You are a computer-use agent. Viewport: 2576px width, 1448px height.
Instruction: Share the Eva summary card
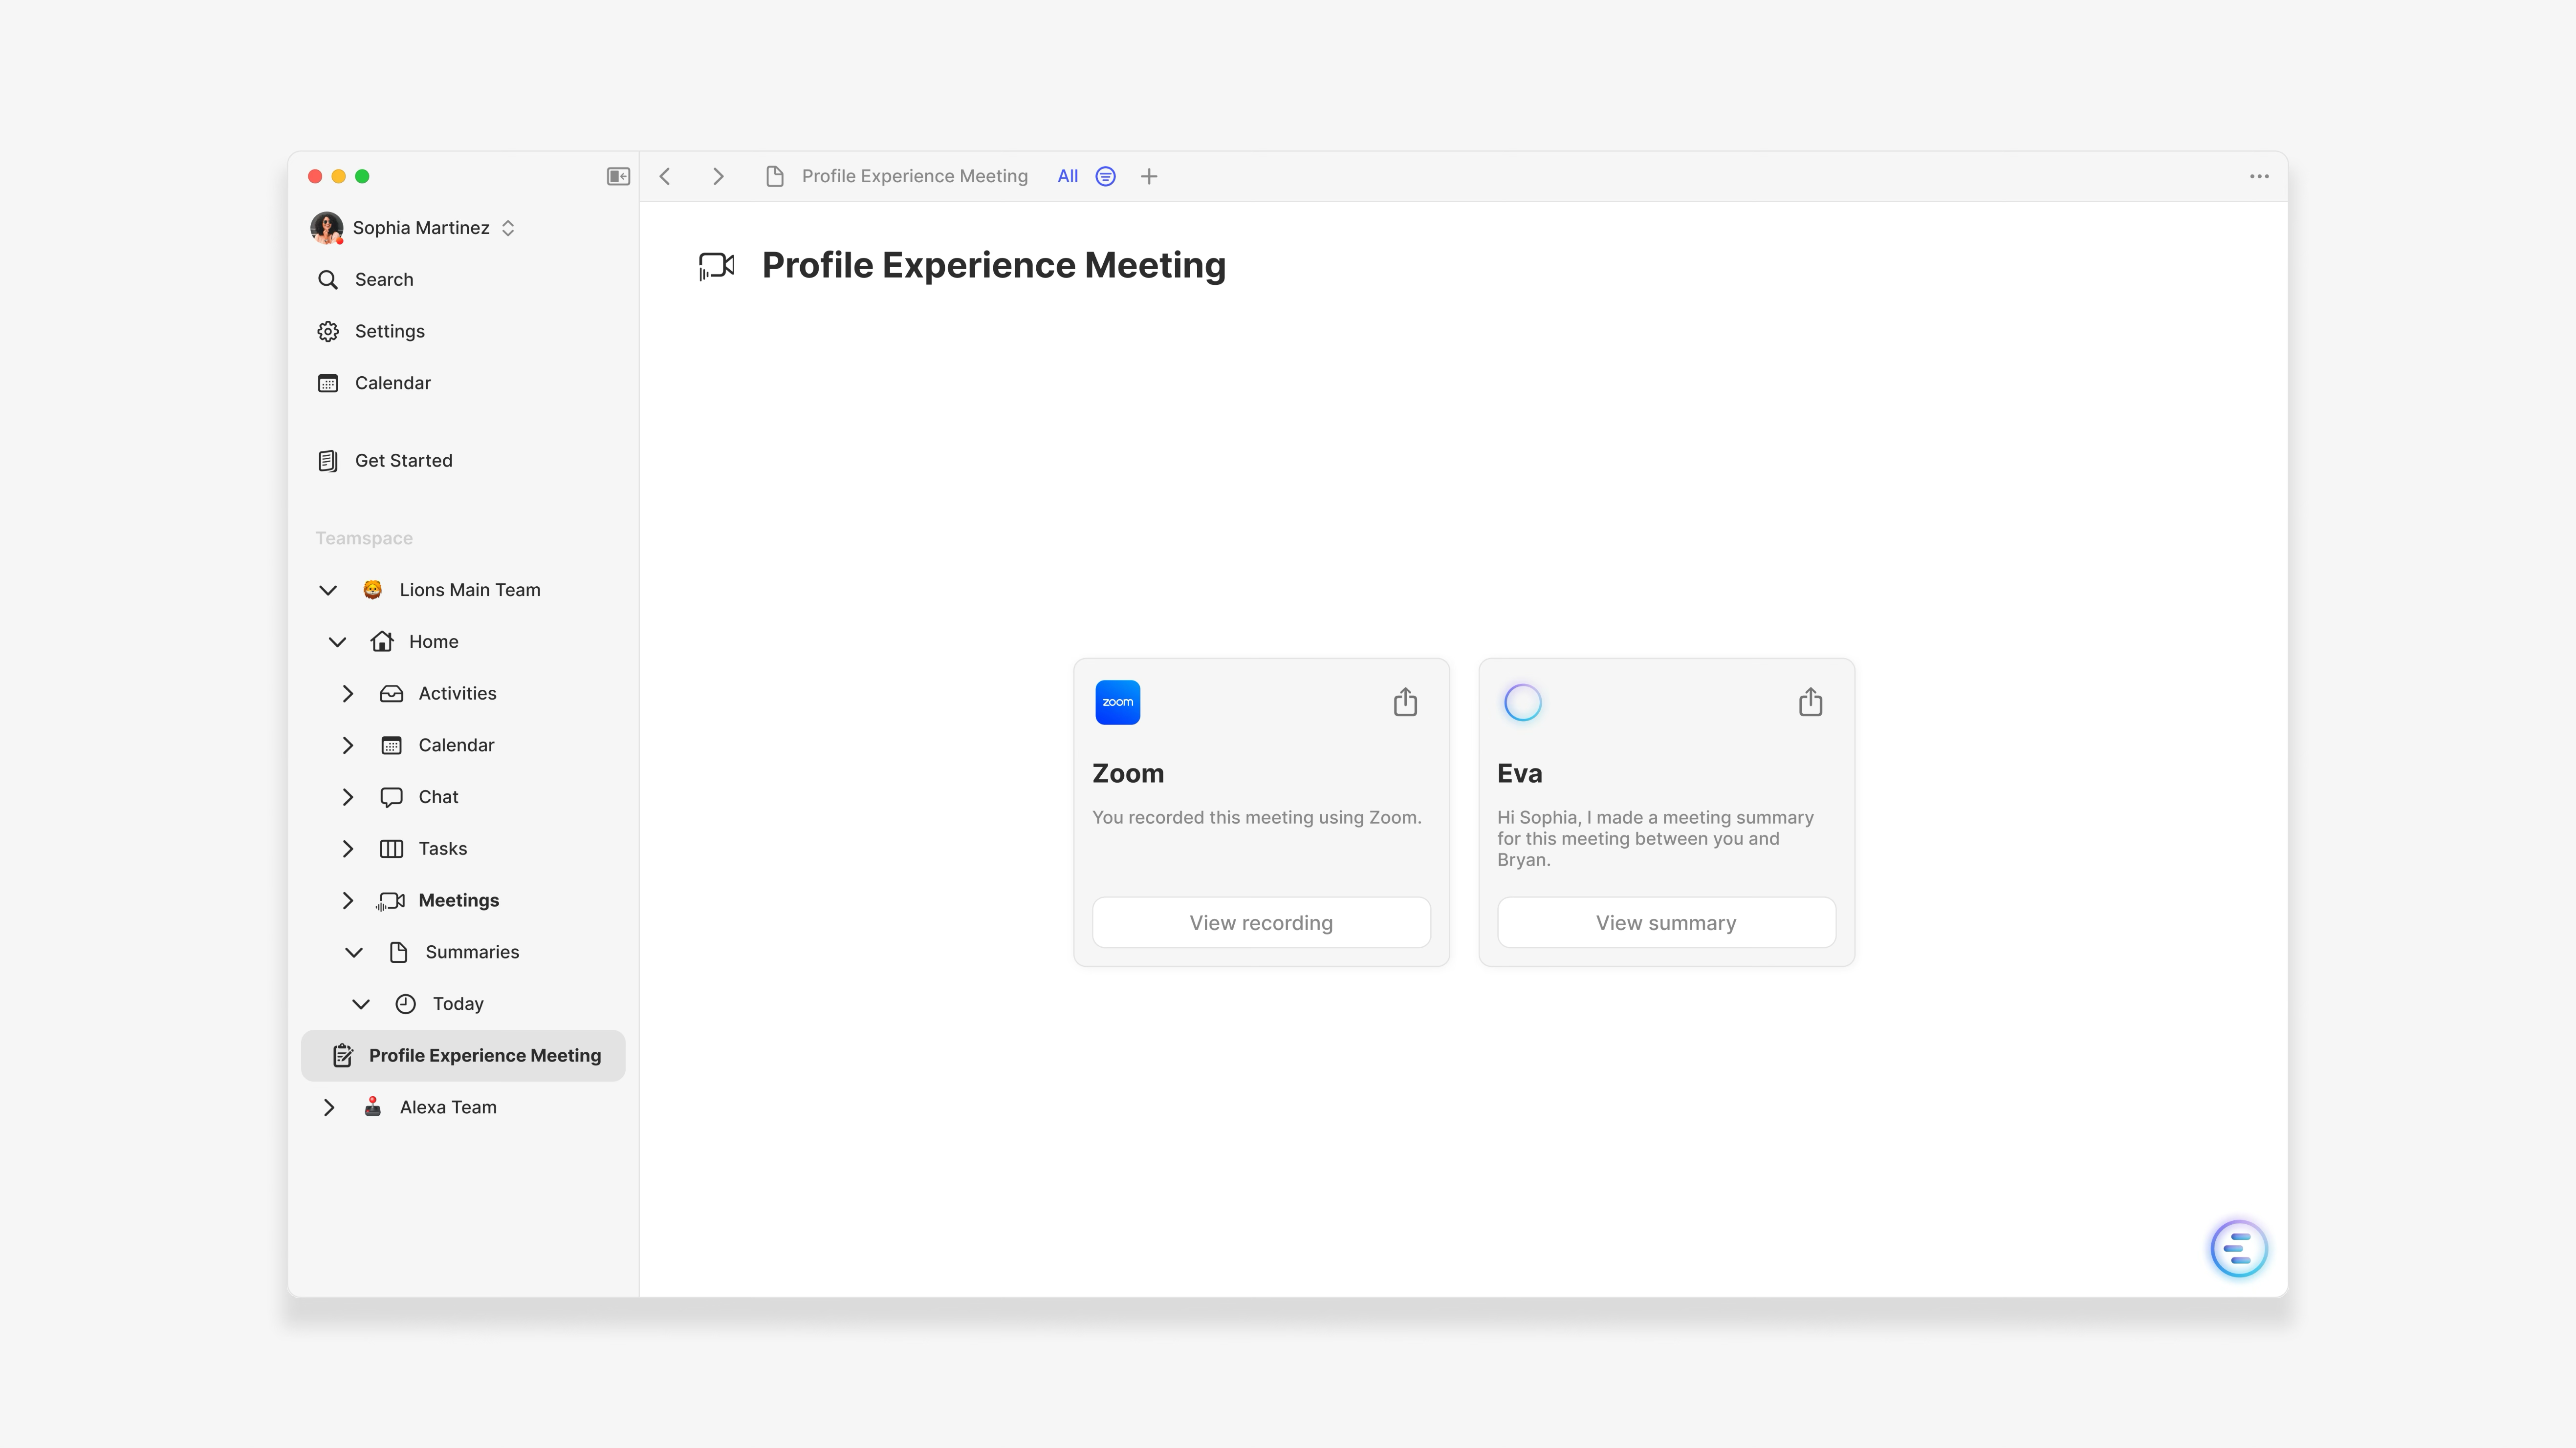pos(1810,702)
